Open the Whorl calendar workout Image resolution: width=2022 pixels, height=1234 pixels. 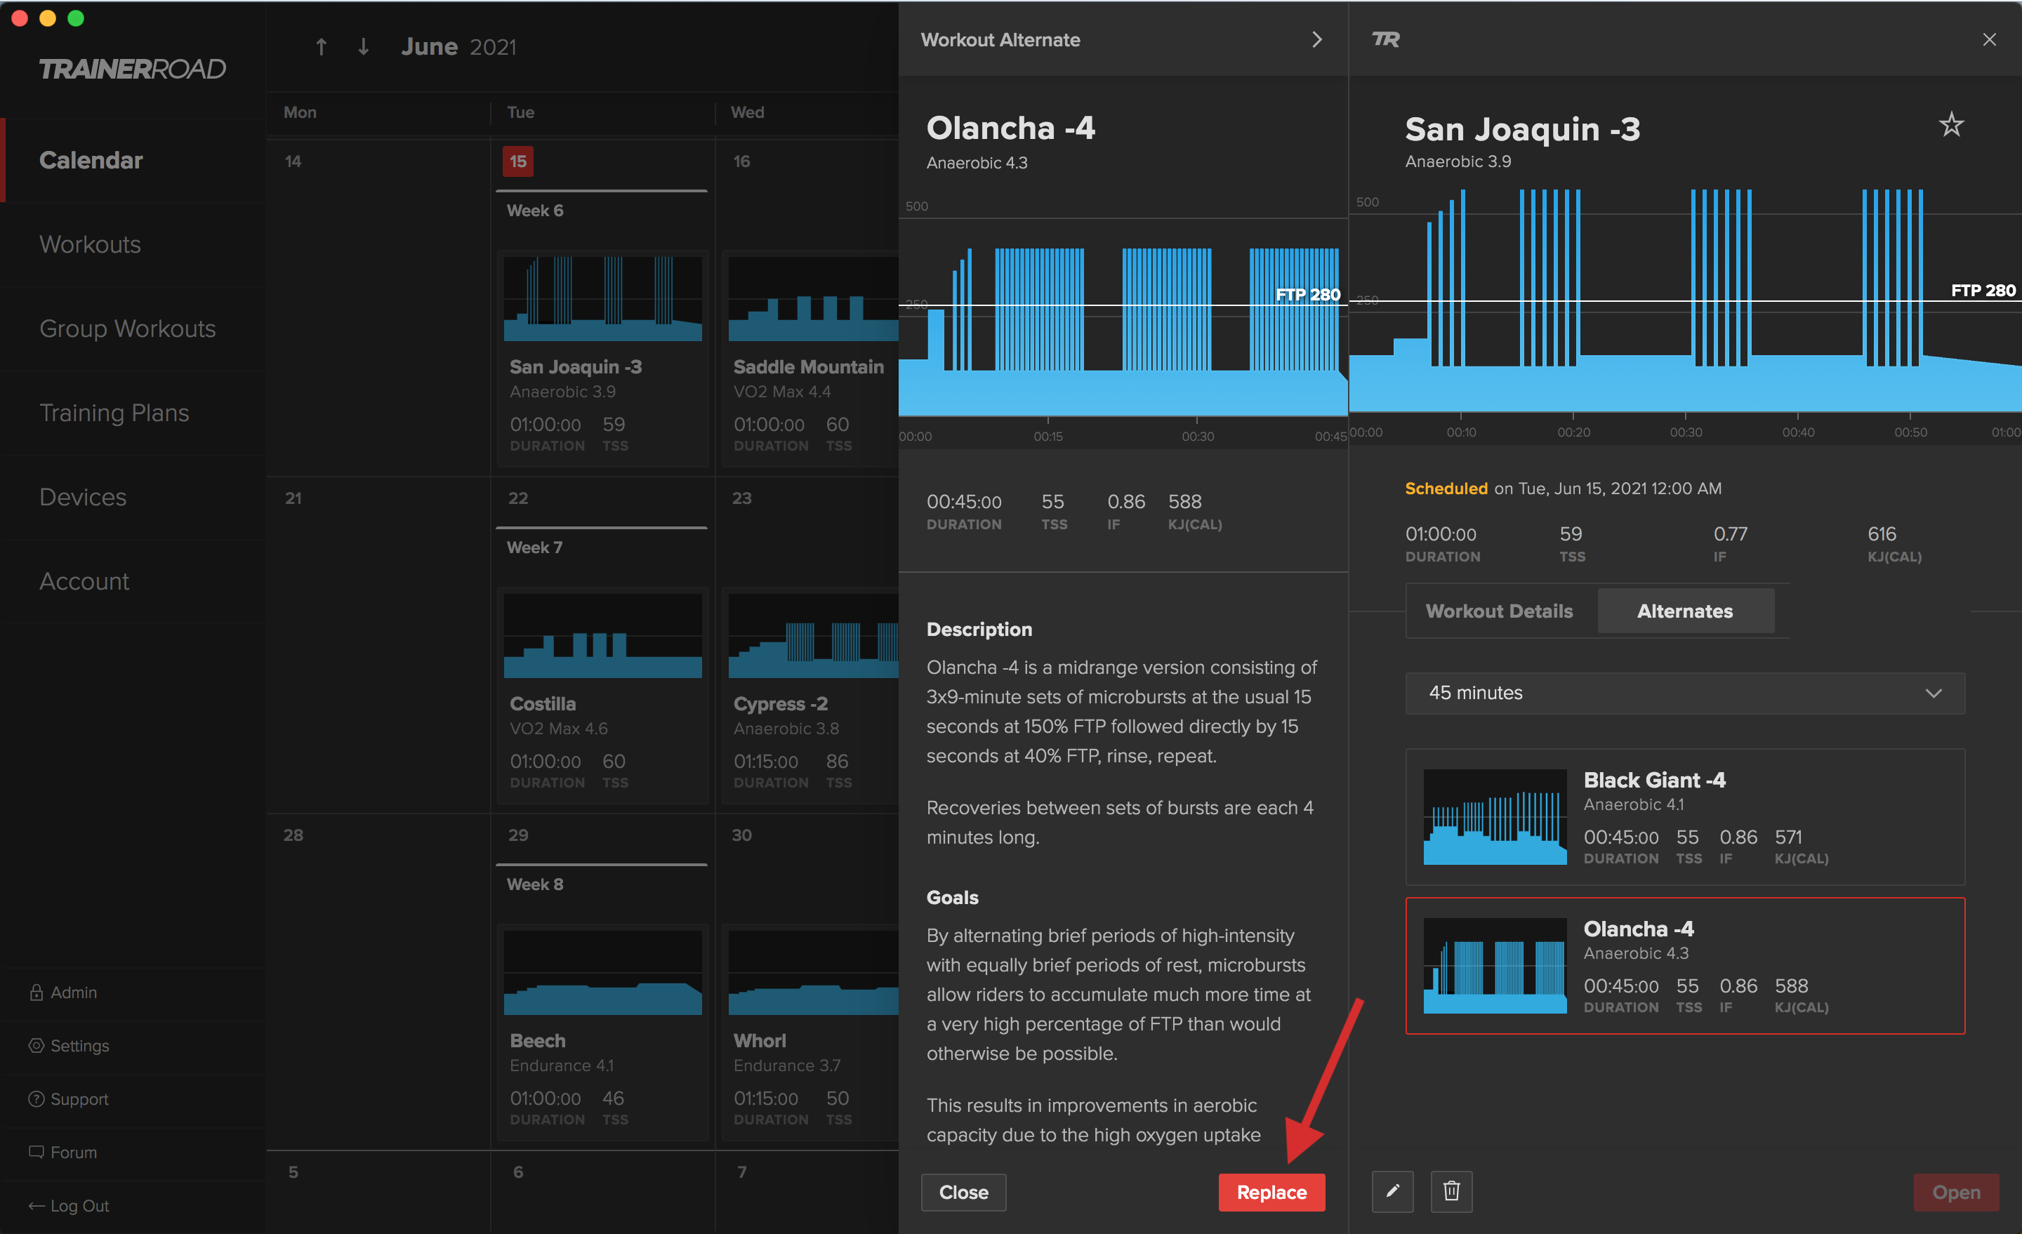811,1032
